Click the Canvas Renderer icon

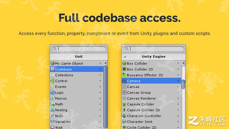(x=124, y=98)
